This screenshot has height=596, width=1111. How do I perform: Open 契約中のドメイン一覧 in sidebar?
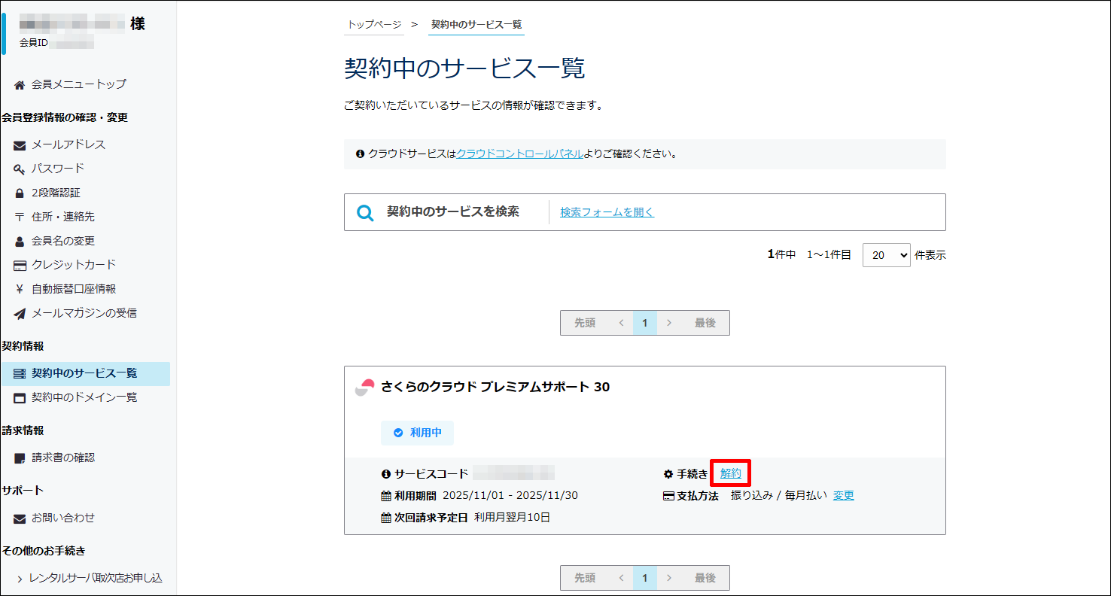84,397
